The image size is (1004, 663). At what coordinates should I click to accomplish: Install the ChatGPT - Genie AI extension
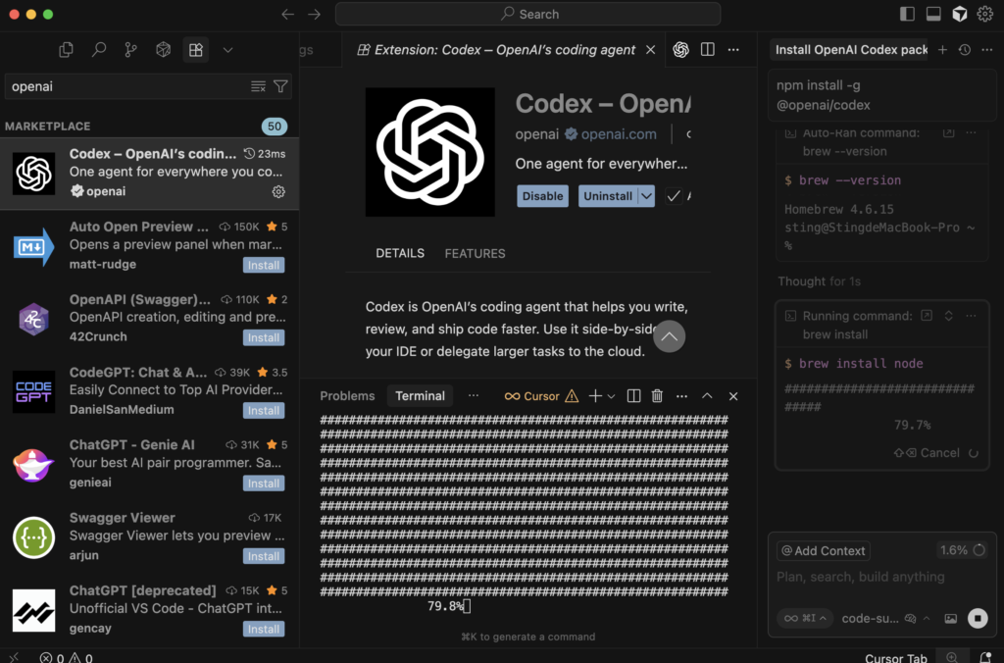[263, 484]
